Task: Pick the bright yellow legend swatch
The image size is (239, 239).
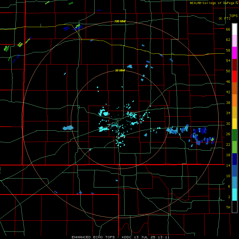Action: coord(234,124)
